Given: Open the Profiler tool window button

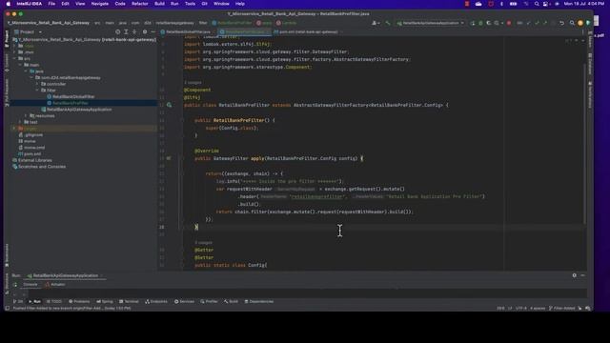Looking at the screenshot, I should click(210, 301).
